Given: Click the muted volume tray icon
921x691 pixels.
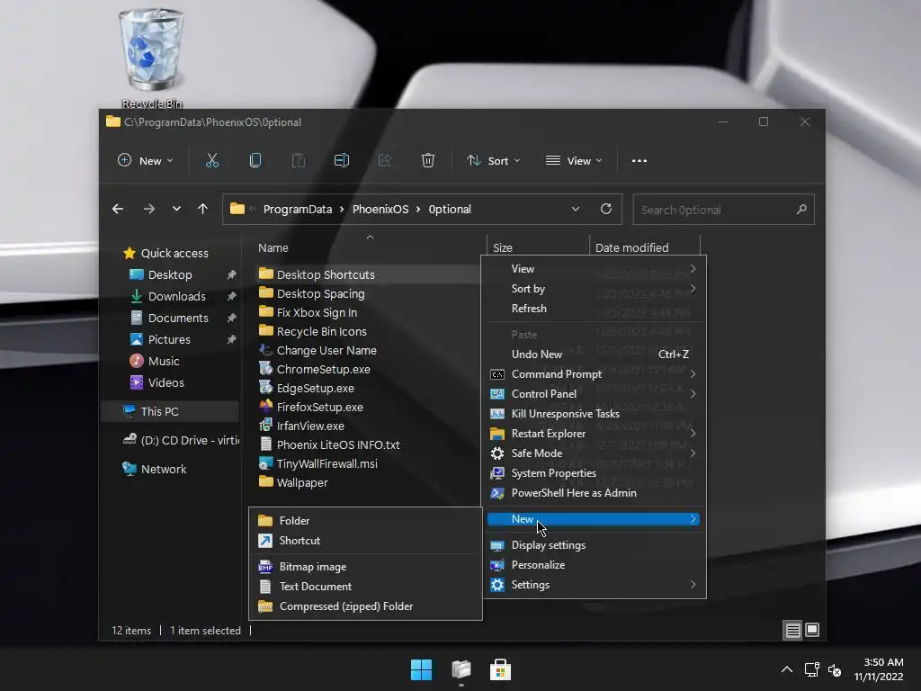Looking at the screenshot, I should pos(835,669).
